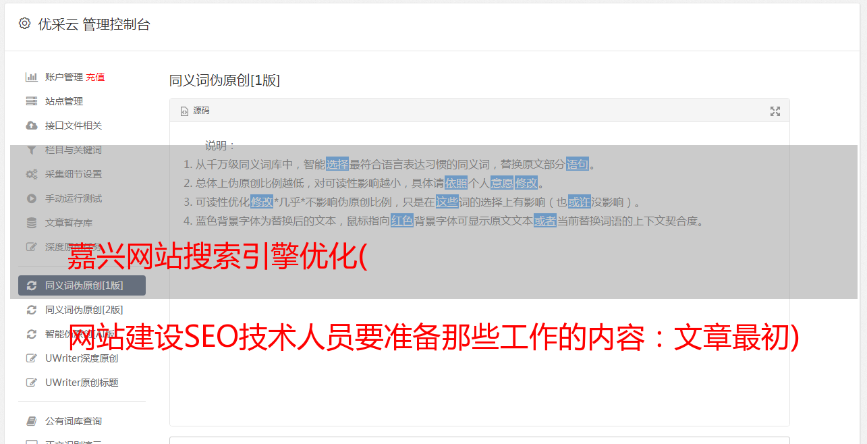This screenshot has height=444, width=867.
Task: Click inside the editor's empty text area
Action: tap(479, 337)
